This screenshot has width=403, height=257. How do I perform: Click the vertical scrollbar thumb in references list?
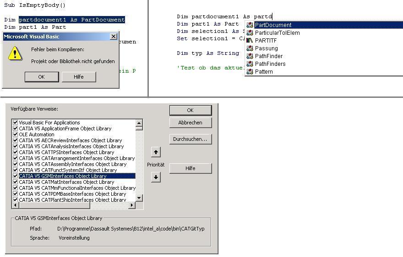pyautogui.click(x=139, y=128)
